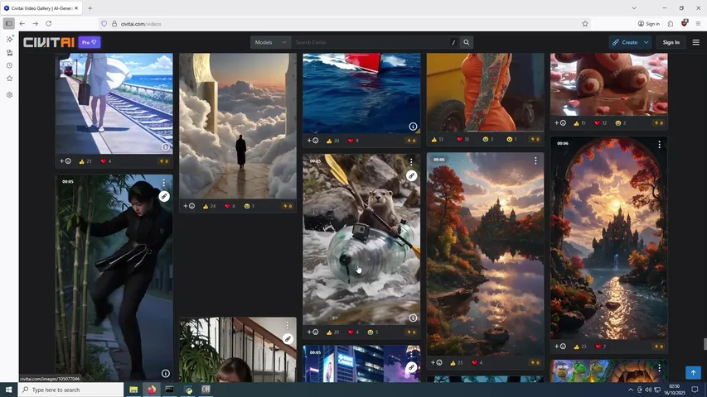Toggle laugh reaction with 5 on otter video
Screen dimensions: 707x397
pos(373,332)
